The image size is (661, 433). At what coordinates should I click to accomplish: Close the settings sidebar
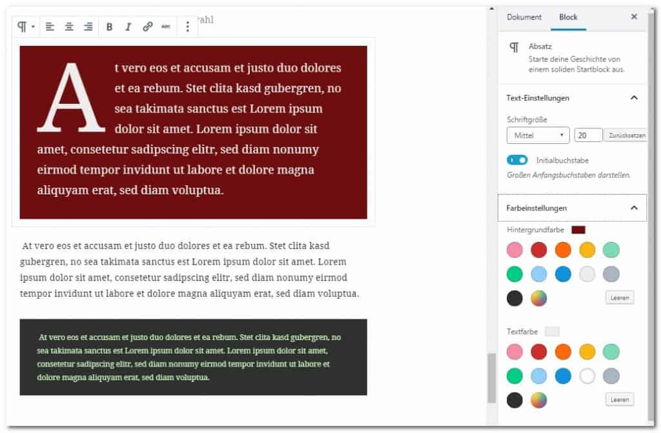pos(634,17)
